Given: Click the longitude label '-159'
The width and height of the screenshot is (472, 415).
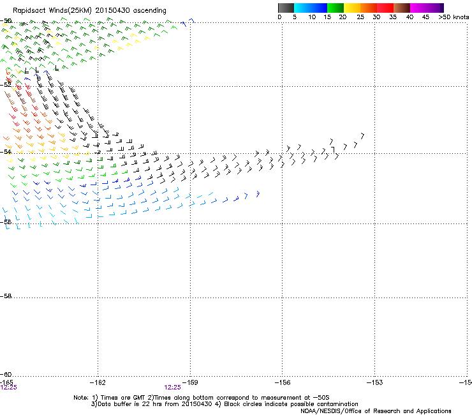Looking at the screenshot, I should (190, 382).
